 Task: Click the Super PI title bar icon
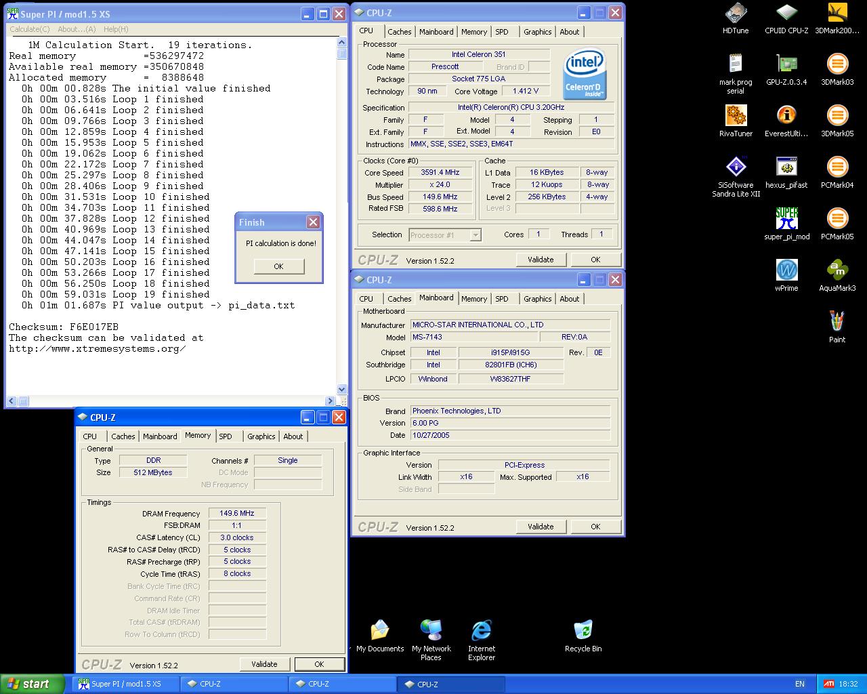coord(12,14)
